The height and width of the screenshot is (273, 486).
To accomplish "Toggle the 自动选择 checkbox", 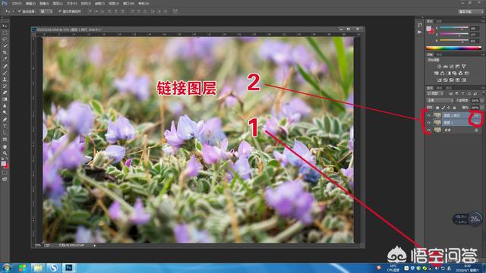I will (19, 11).
